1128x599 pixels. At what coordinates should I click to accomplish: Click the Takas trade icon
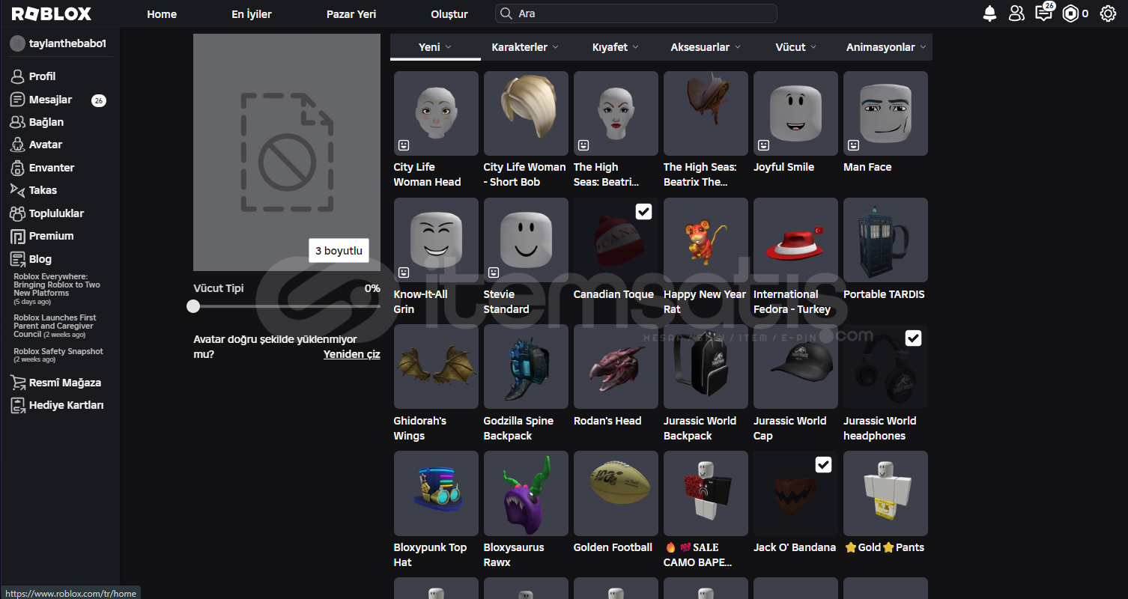(x=17, y=190)
